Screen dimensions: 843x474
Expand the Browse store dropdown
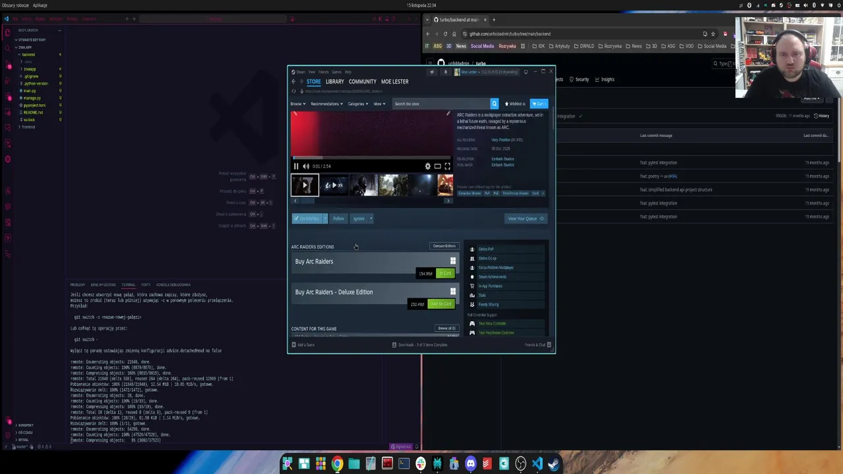pyautogui.click(x=298, y=103)
